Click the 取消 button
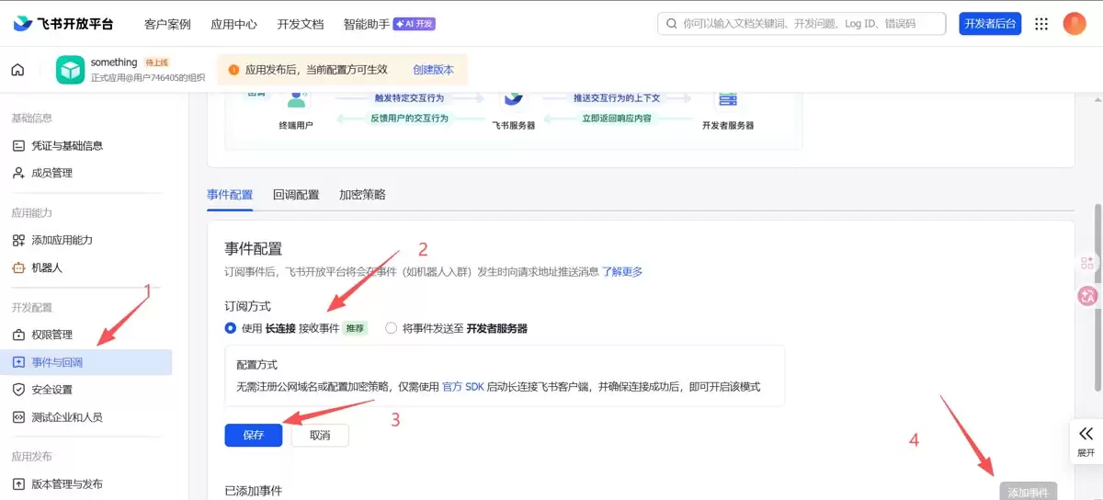The height and width of the screenshot is (500, 1103). click(320, 435)
